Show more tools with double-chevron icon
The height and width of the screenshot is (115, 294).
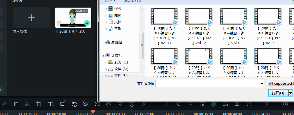point(144,104)
